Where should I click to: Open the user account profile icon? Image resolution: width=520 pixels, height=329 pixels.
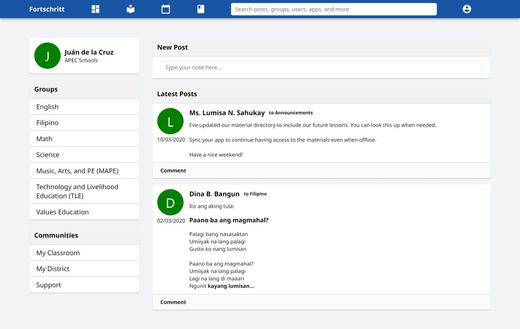[x=467, y=9]
